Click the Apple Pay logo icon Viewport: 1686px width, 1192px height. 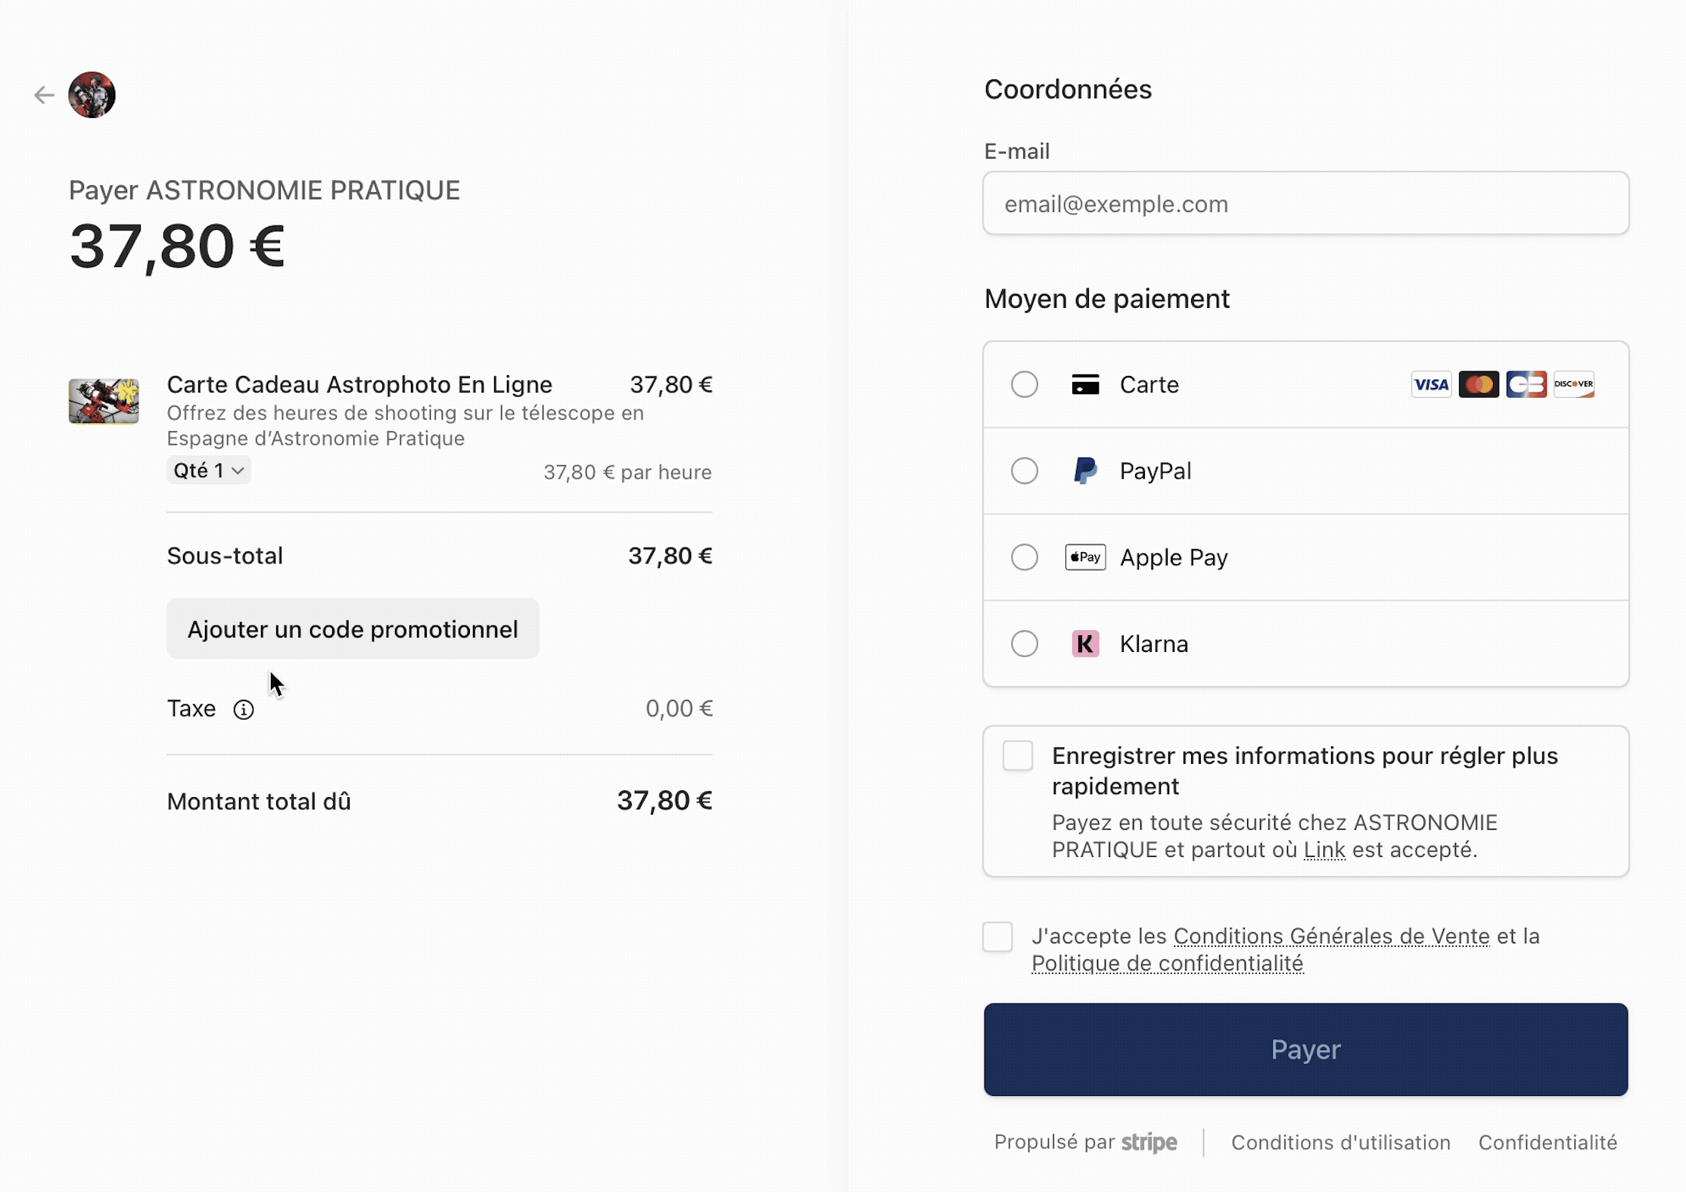click(x=1085, y=557)
